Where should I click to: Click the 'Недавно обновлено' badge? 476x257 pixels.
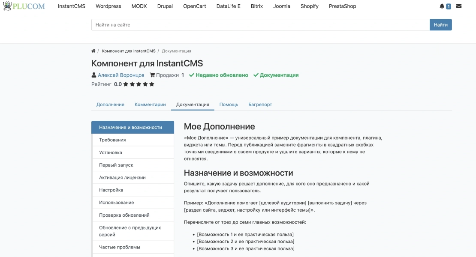(x=219, y=75)
